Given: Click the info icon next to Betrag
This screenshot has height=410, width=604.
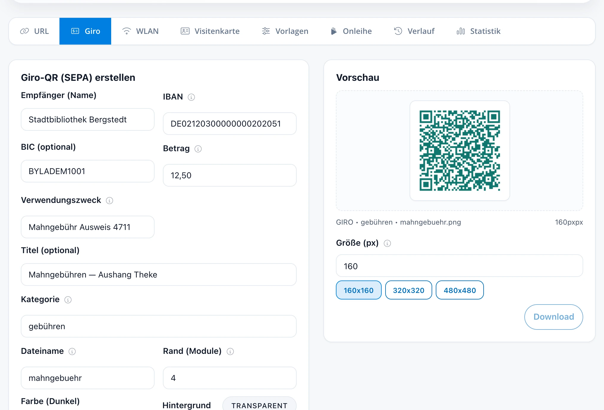Looking at the screenshot, I should [x=198, y=149].
